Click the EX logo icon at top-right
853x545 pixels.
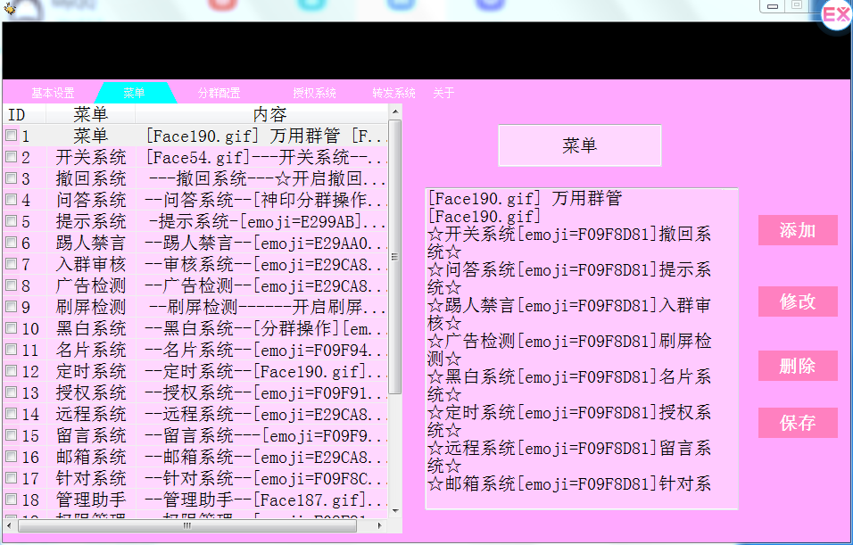click(x=835, y=14)
